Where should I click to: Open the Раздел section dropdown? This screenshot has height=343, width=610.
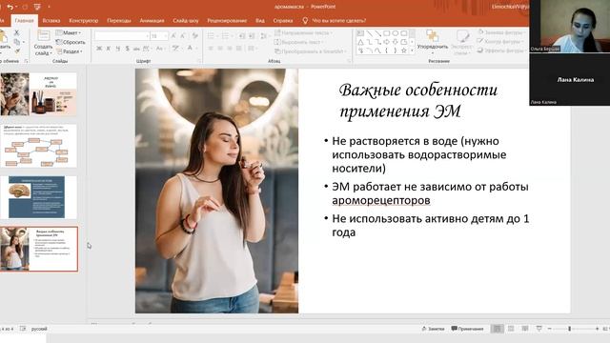[x=70, y=51]
